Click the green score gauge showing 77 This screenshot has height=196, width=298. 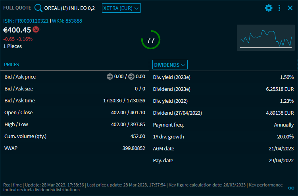point(151,40)
